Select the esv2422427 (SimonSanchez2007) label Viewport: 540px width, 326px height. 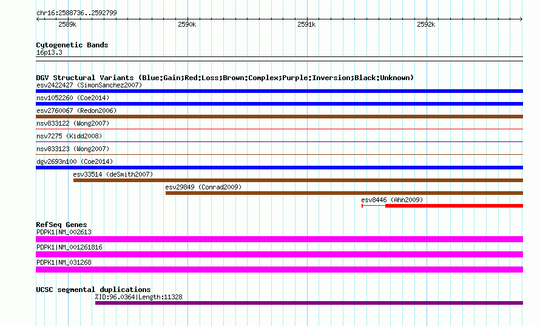click(x=89, y=85)
